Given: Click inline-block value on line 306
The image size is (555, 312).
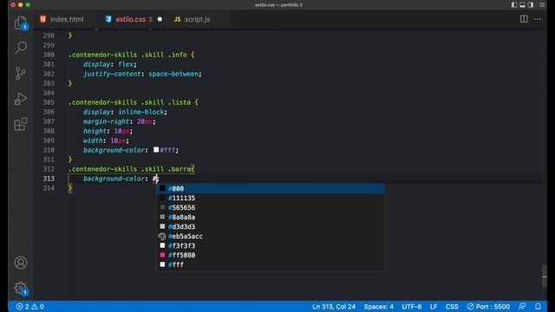Looking at the screenshot, I should click(x=140, y=112).
